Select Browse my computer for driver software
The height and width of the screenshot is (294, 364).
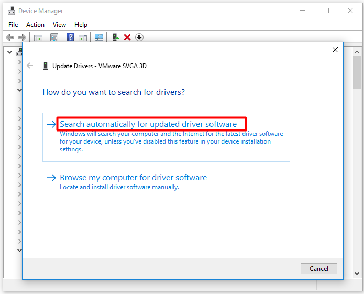click(133, 178)
